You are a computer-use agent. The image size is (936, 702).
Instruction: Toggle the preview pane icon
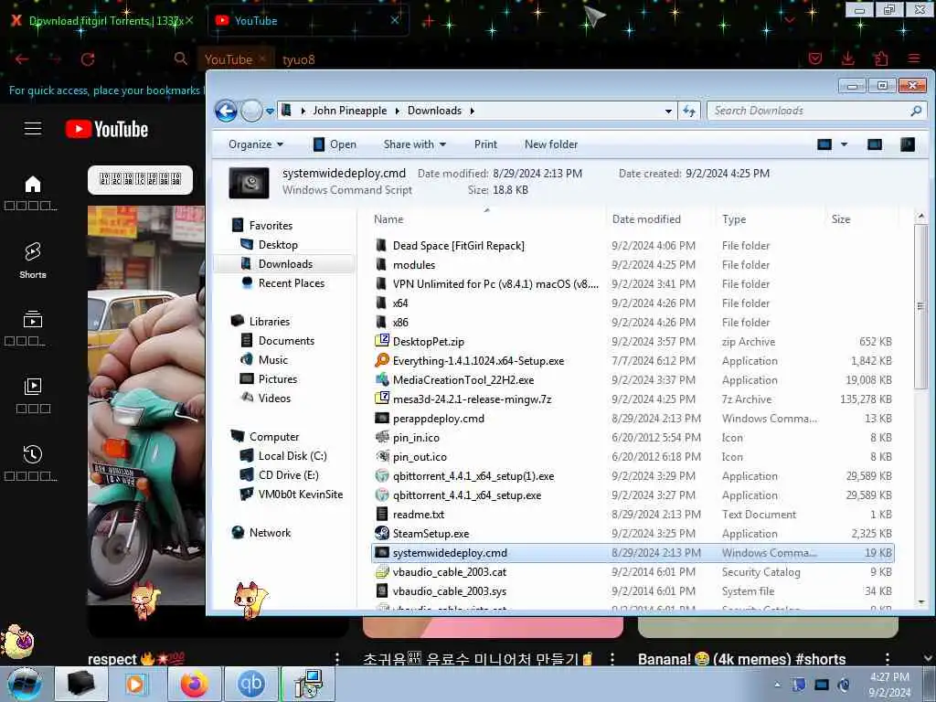pos(875,144)
